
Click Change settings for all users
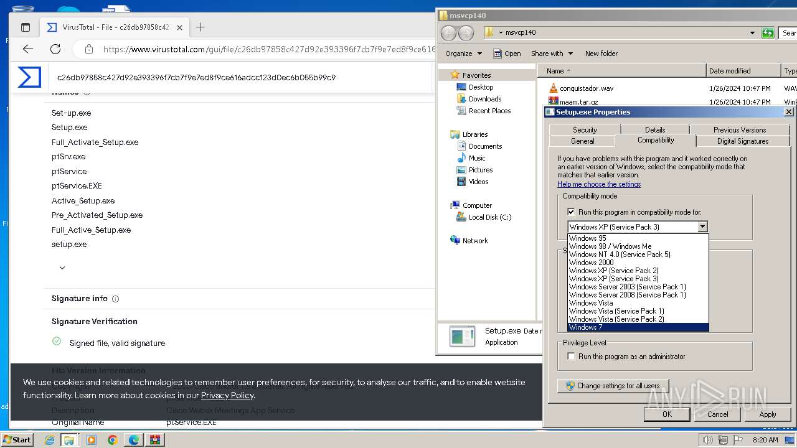pos(613,386)
